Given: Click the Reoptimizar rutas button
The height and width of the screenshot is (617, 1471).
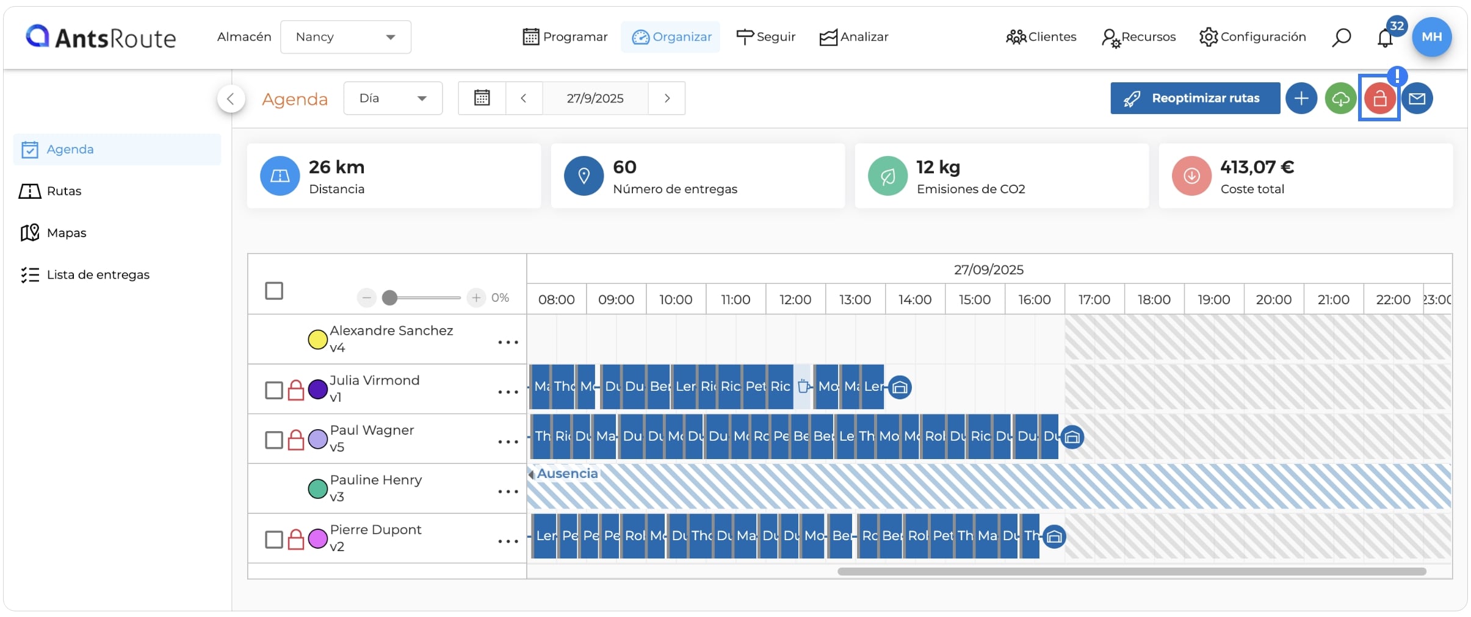Looking at the screenshot, I should click(1195, 98).
